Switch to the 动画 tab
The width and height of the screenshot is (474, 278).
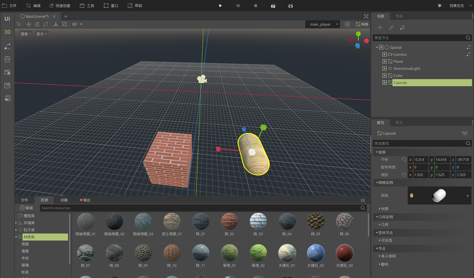click(64, 200)
